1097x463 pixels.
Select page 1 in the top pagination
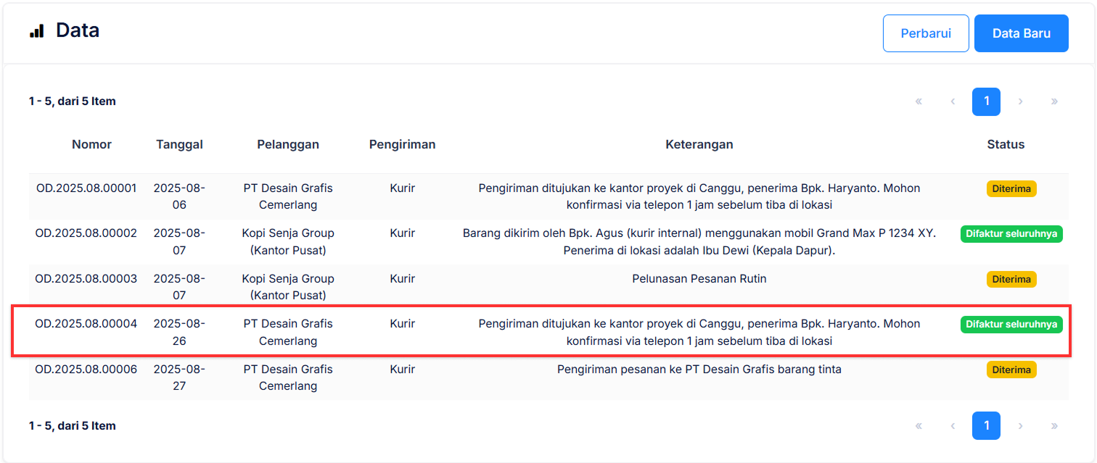[x=986, y=101]
